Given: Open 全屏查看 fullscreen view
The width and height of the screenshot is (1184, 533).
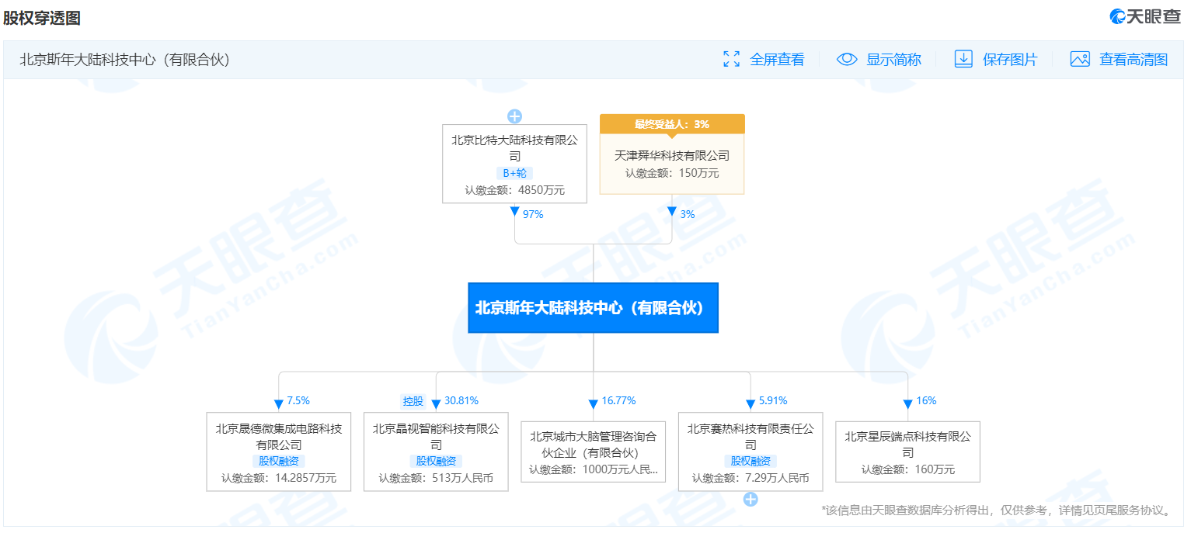Looking at the screenshot, I should point(777,60).
